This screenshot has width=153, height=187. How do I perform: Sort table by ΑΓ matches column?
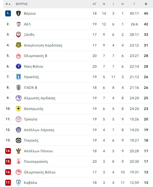(94, 4)
